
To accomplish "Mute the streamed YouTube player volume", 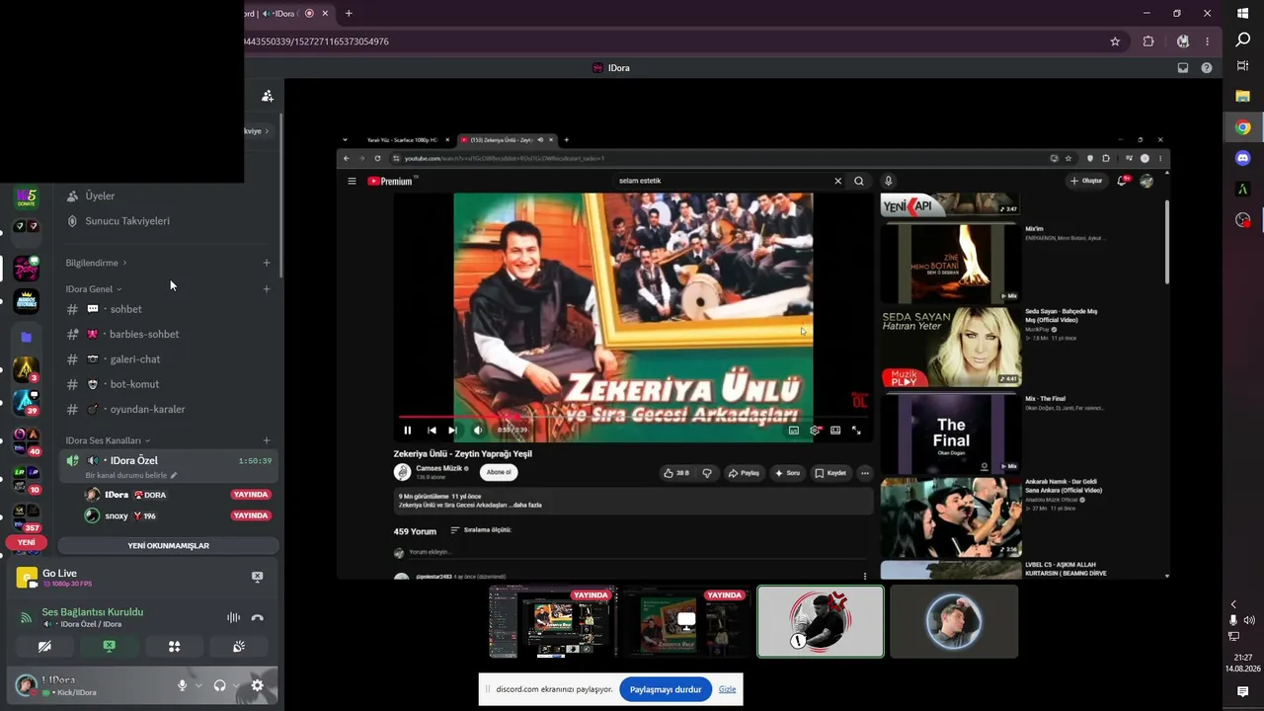I will tap(478, 431).
